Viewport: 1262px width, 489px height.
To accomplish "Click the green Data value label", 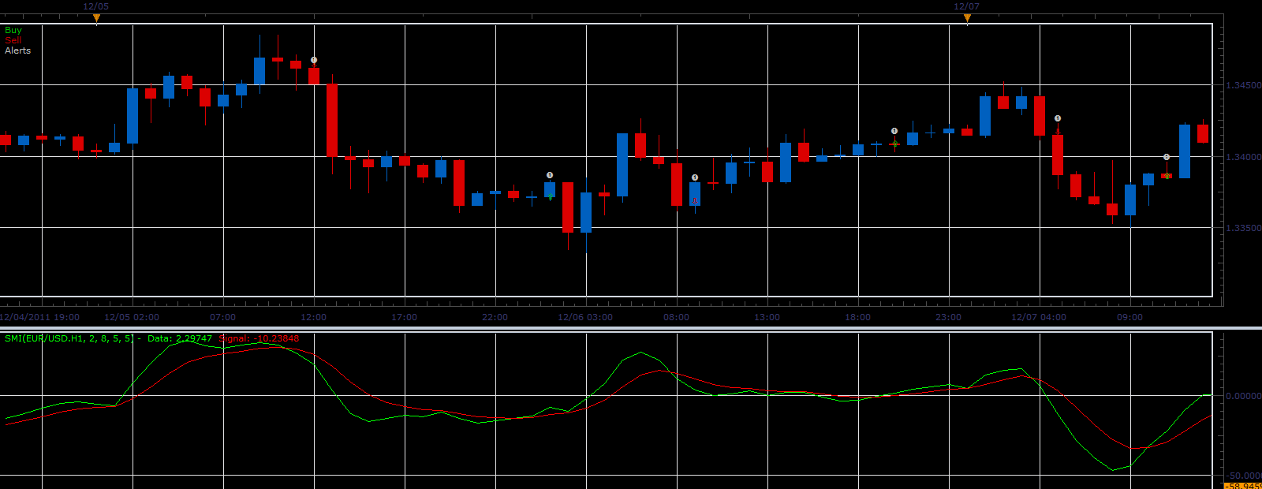I will 180,338.
